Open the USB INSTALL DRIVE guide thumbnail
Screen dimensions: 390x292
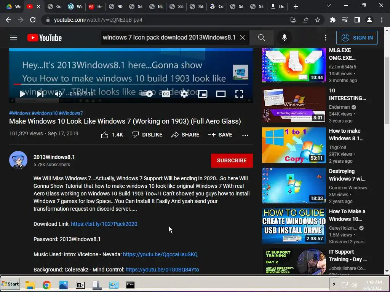click(x=294, y=226)
